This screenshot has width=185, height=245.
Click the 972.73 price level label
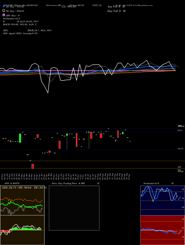tap(180, 149)
